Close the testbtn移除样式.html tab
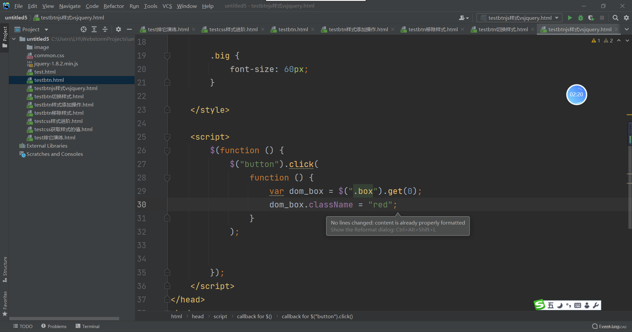Image resolution: width=632 pixels, height=332 pixels. click(x=462, y=29)
